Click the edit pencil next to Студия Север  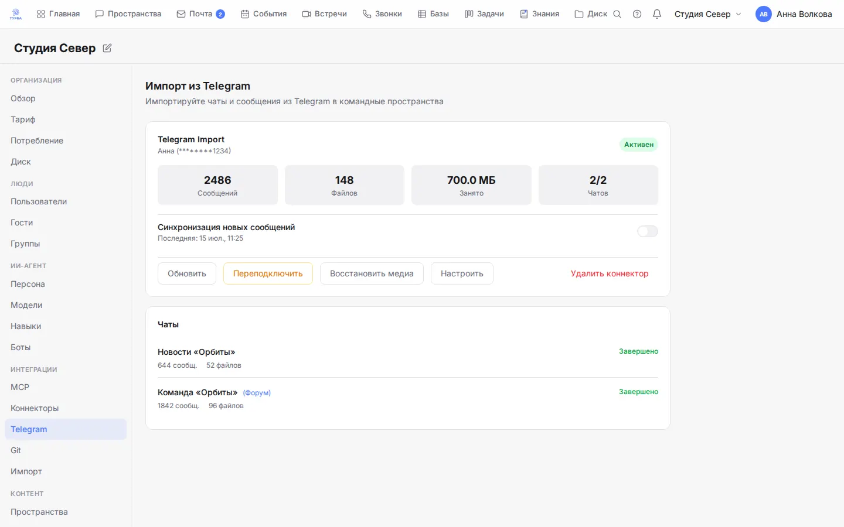pyautogui.click(x=107, y=48)
